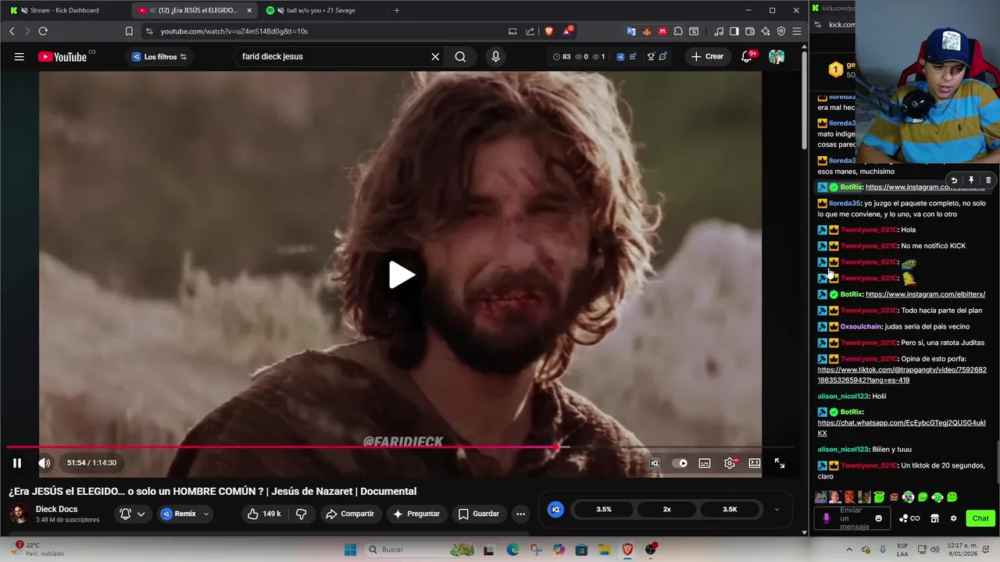Open the Brave Shields lion icon
Image resolution: width=1000 pixels, height=562 pixels.
549,31
